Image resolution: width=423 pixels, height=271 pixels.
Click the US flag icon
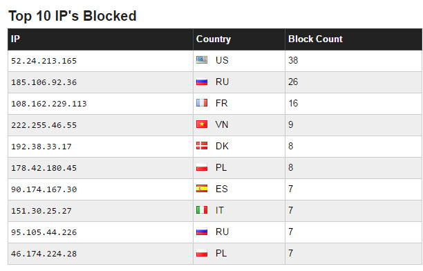(202, 60)
